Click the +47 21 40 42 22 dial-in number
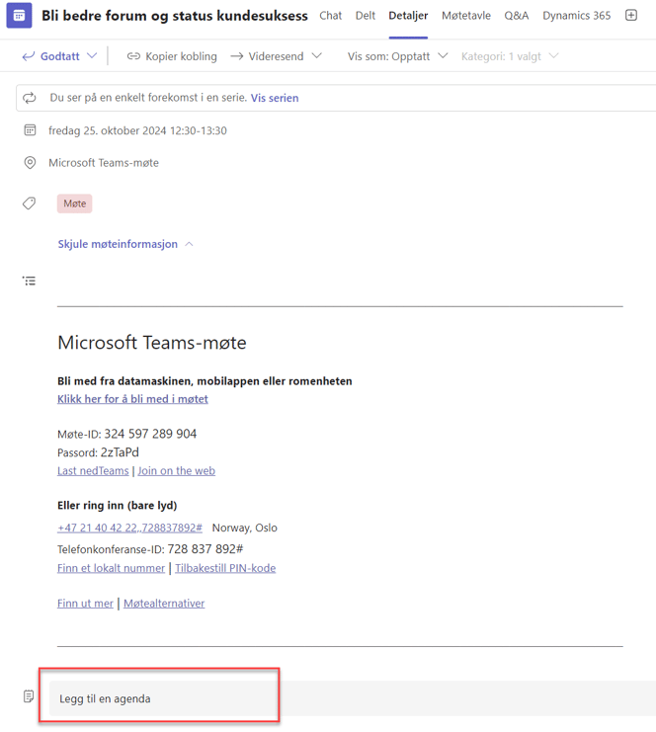This screenshot has width=656, height=732. (x=129, y=528)
